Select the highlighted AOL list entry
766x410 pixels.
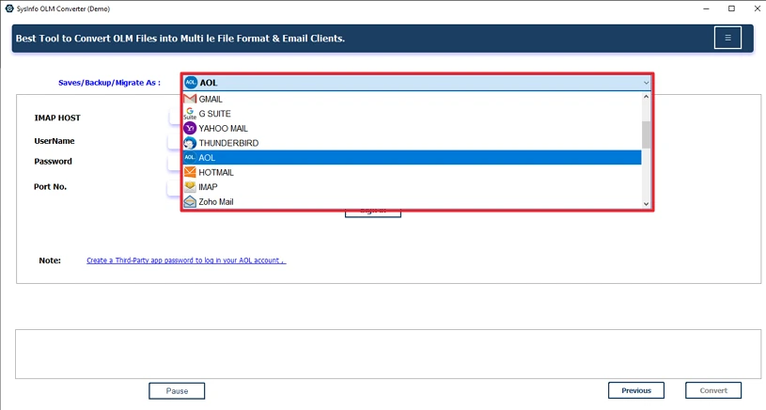pos(412,157)
